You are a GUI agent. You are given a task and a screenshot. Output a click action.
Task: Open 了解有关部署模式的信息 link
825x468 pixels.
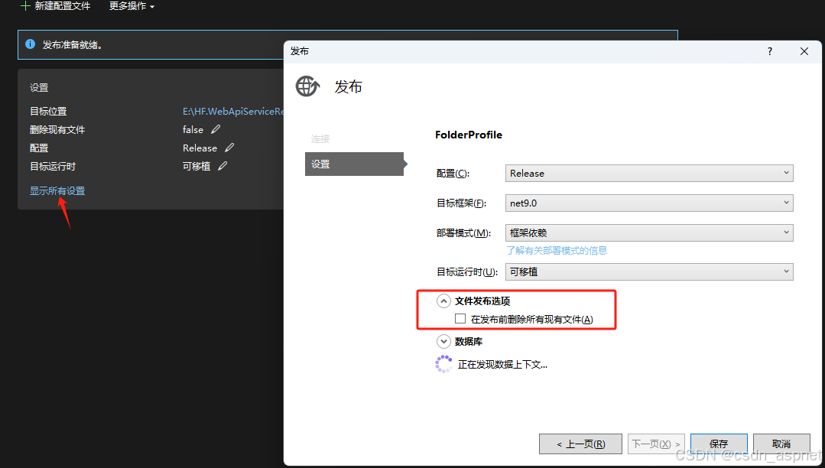pos(557,251)
